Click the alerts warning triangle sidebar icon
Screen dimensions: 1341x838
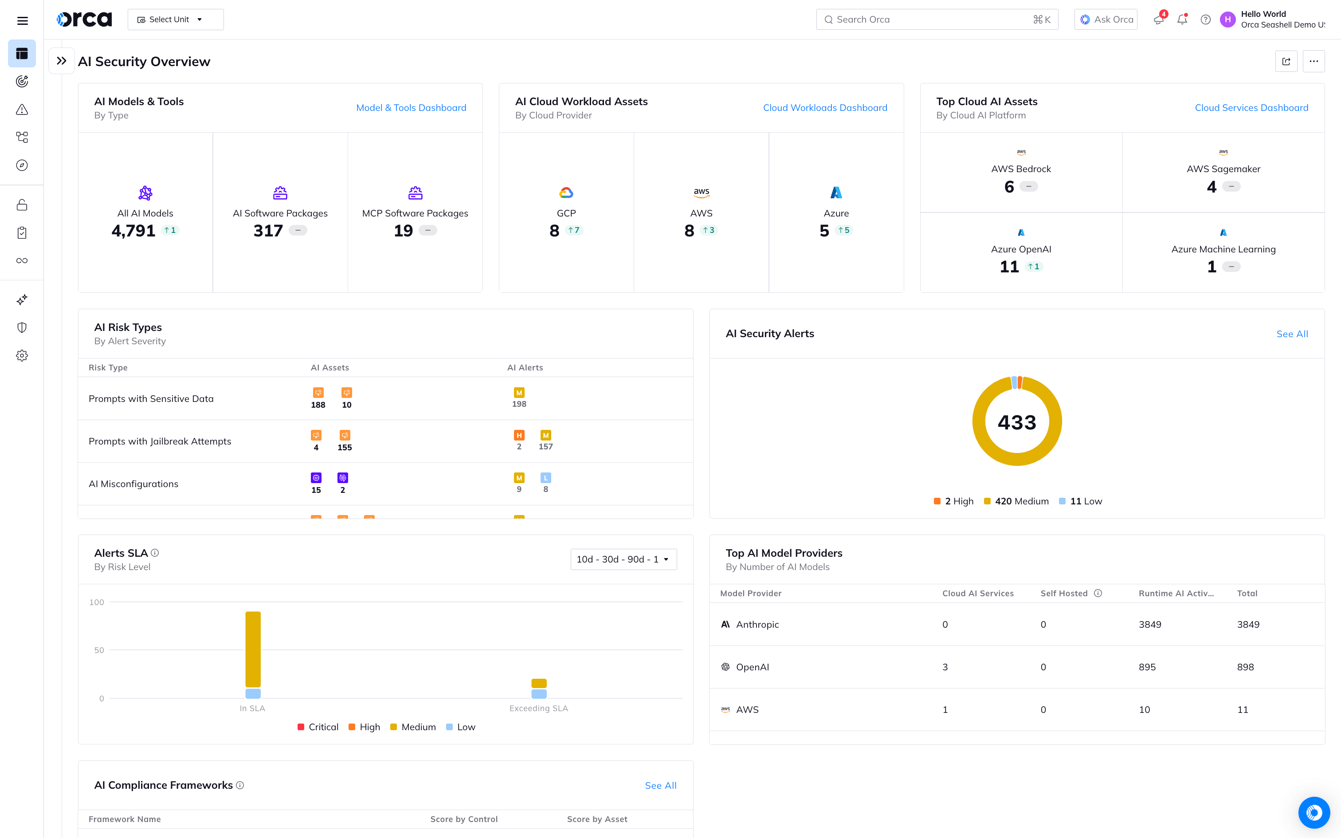tap(22, 109)
